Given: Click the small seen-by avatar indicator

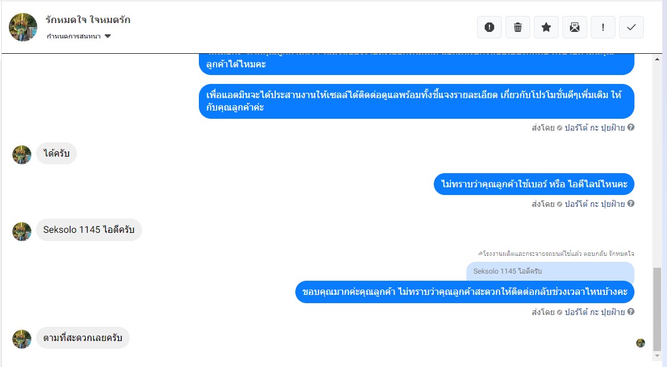Looking at the screenshot, I should coord(640,343).
